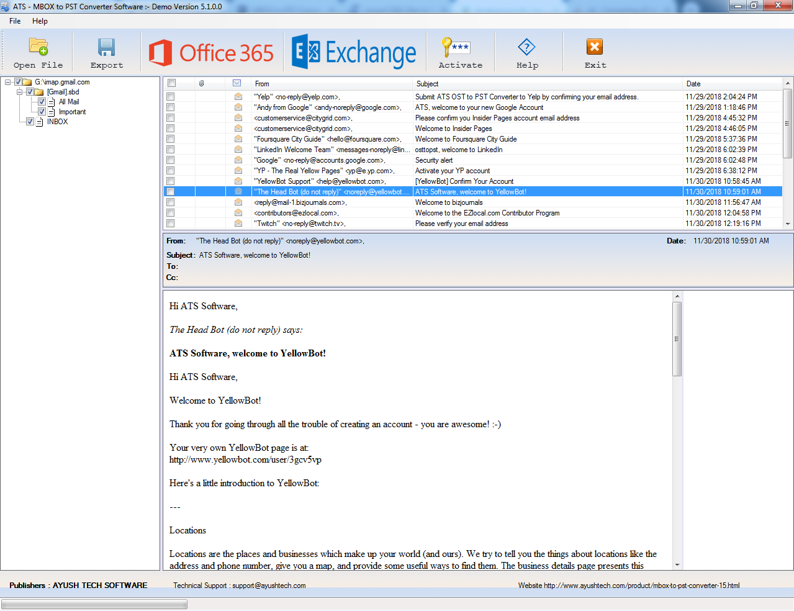Open the yellowbot.com/user/3gcv5vp link in the message

click(x=245, y=459)
